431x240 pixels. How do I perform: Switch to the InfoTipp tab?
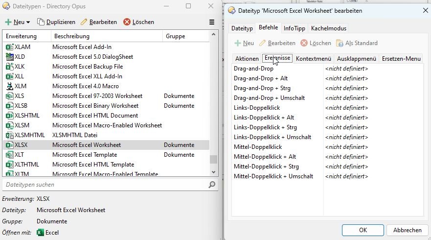295,28
